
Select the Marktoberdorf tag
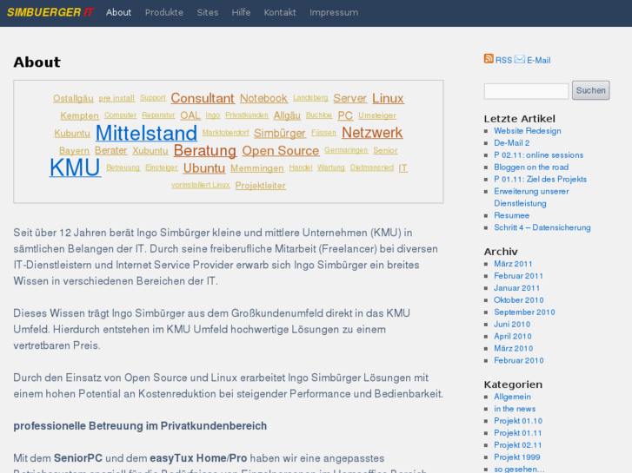coord(225,133)
